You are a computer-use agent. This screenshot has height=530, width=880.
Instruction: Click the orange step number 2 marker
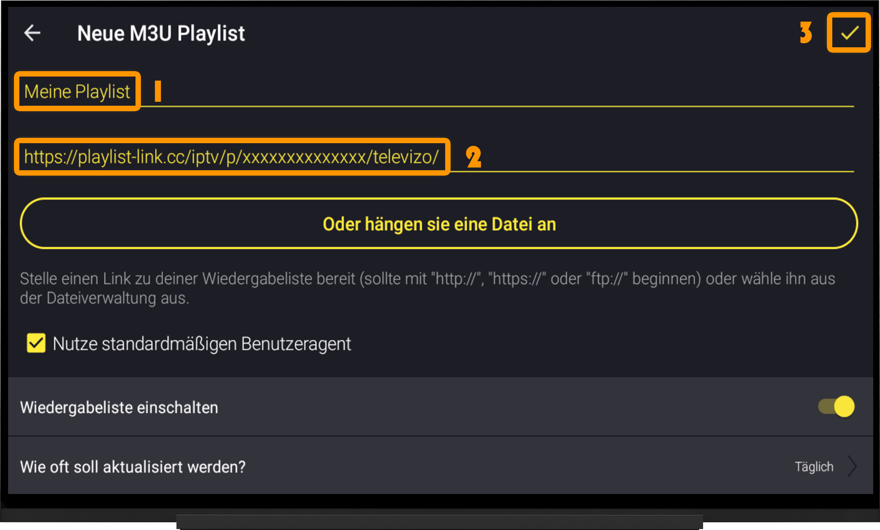click(x=474, y=157)
